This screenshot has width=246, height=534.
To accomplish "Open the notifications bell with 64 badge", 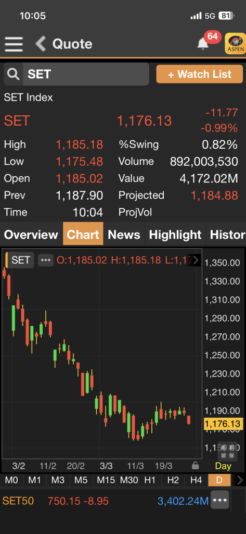I will [x=203, y=44].
